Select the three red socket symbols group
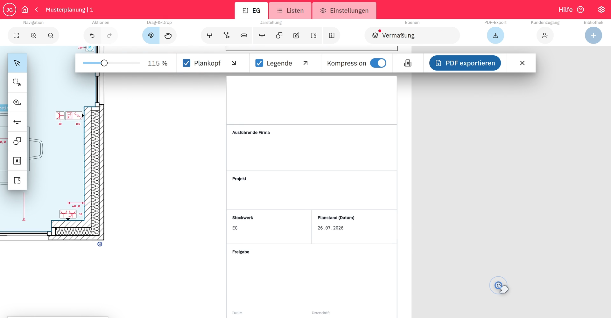The width and height of the screenshot is (611, 318). click(x=69, y=116)
